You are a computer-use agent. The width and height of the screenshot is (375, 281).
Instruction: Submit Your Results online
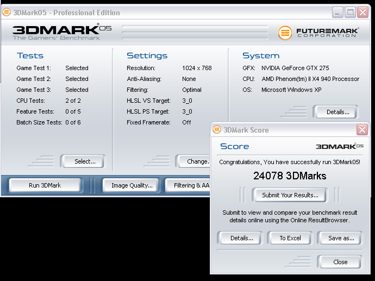click(x=290, y=195)
